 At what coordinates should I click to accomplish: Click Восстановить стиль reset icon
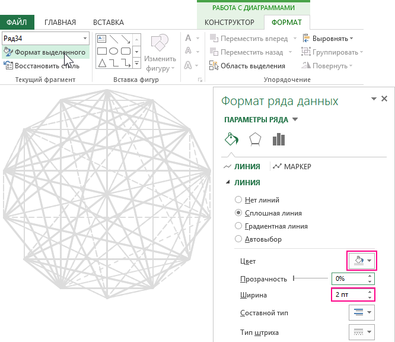8,66
